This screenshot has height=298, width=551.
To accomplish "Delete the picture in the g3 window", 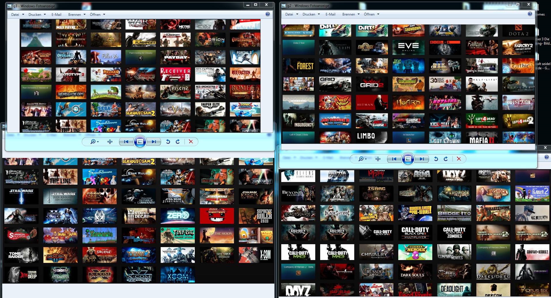I will pos(191,142).
